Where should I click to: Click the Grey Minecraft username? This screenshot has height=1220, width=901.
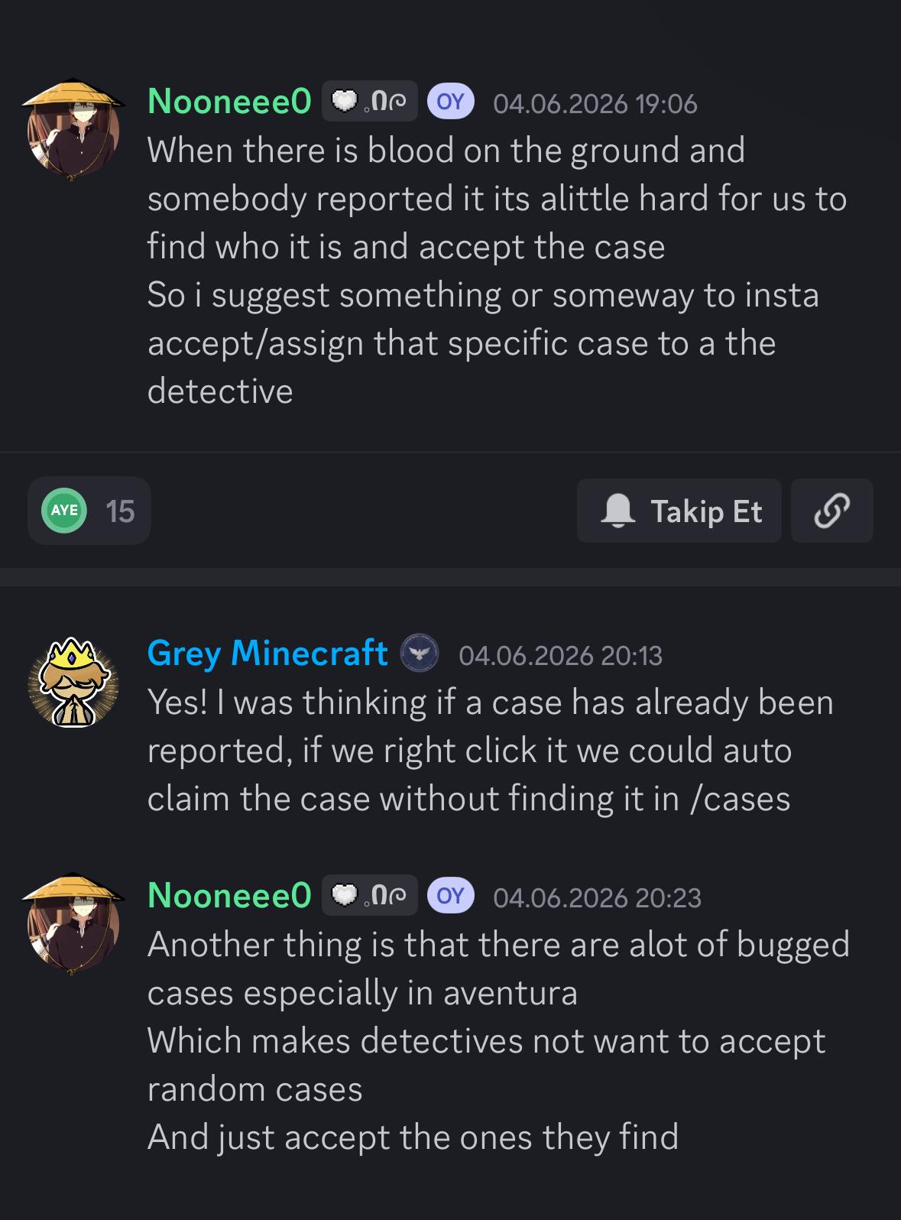(267, 653)
